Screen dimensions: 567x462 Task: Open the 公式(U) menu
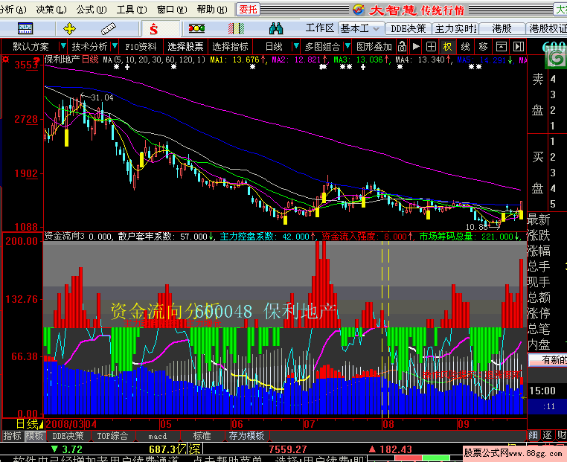92,10
